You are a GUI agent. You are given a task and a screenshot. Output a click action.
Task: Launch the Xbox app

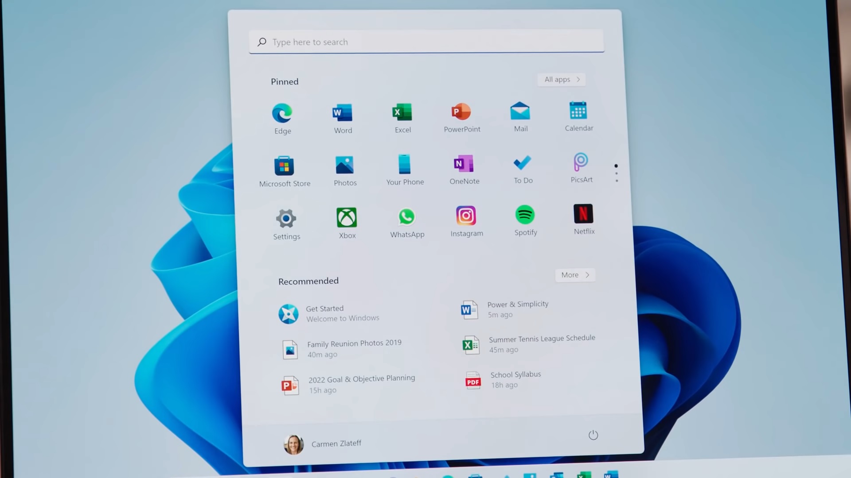click(347, 223)
